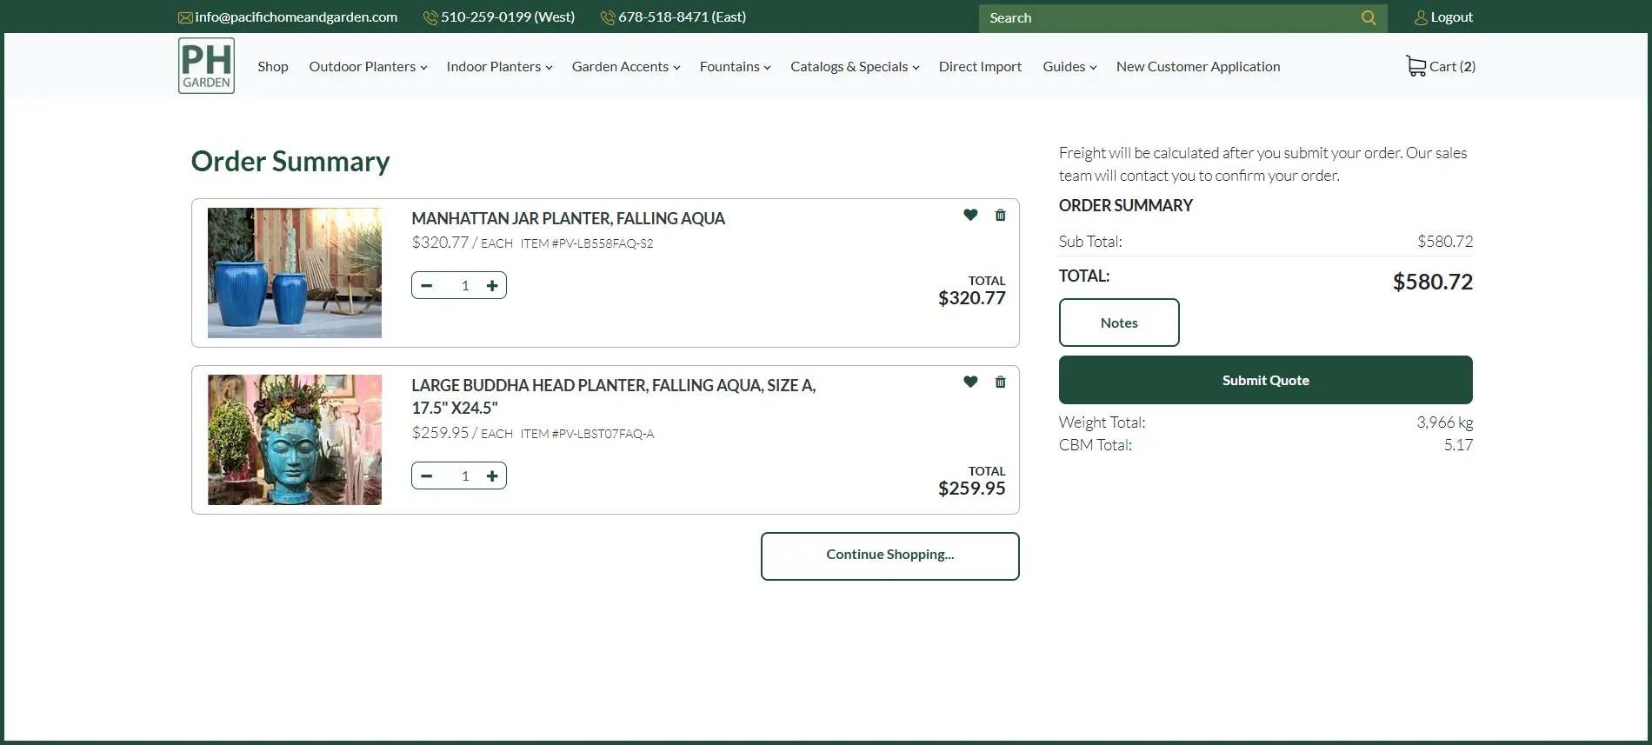Click into the Search field
The width and height of the screenshot is (1652, 745).
coord(1165,18)
